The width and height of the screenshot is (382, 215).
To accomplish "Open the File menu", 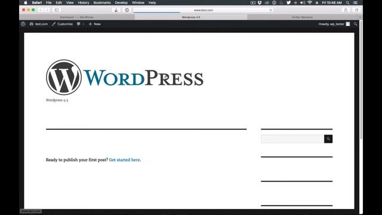I will [49, 2].
